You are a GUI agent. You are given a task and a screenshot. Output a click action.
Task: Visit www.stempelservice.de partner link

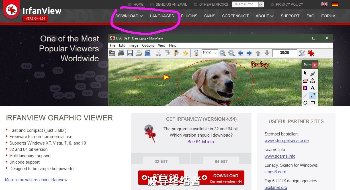click(286, 141)
